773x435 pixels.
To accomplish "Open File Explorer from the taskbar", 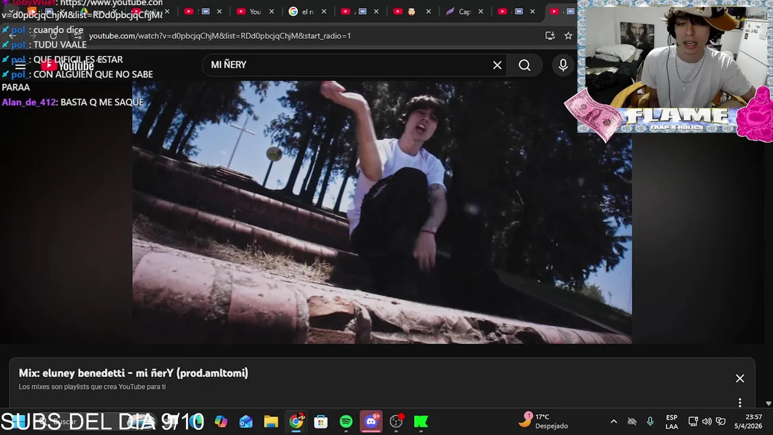I will click(x=271, y=422).
